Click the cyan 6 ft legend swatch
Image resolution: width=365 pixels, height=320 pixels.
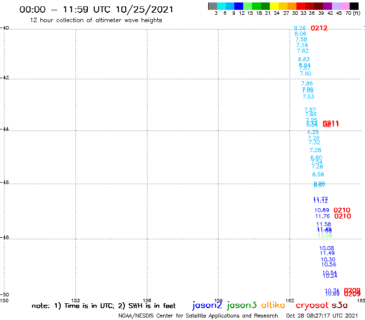pos(221,6)
